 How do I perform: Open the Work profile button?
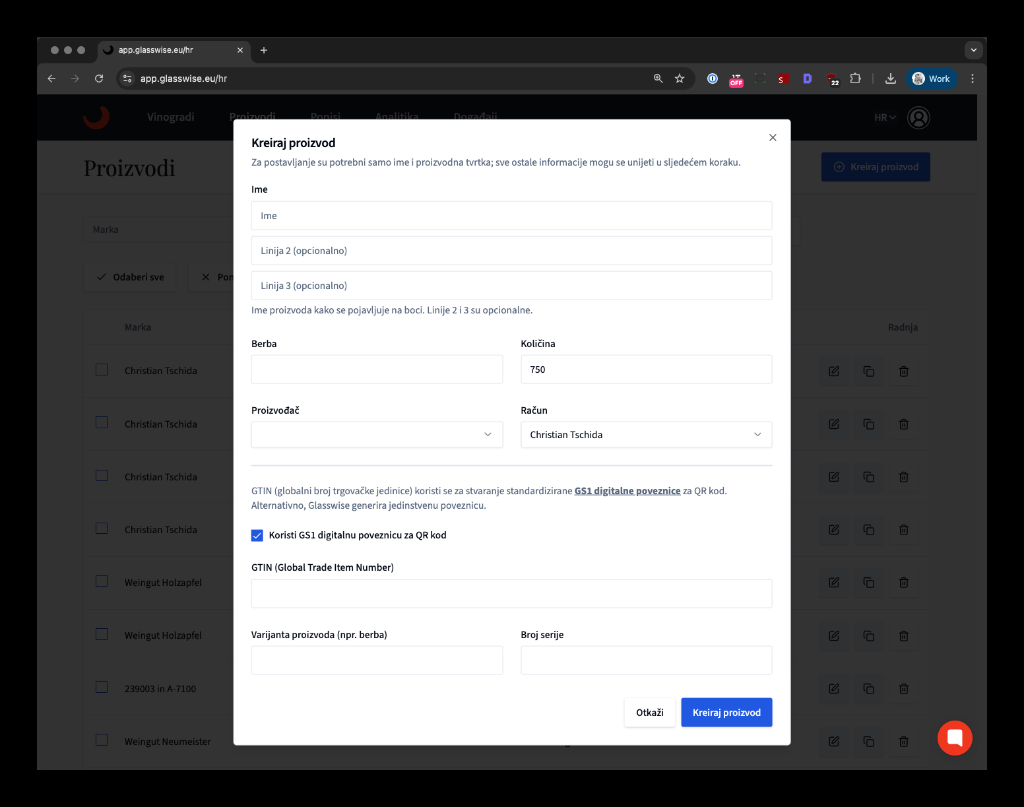[x=931, y=79]
